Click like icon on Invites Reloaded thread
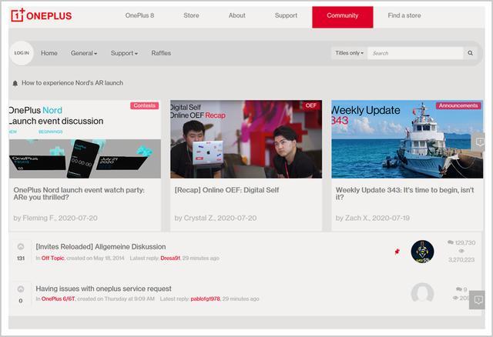Image resolution: width=493 pixels, height=337 pixels. click(21, 246)
